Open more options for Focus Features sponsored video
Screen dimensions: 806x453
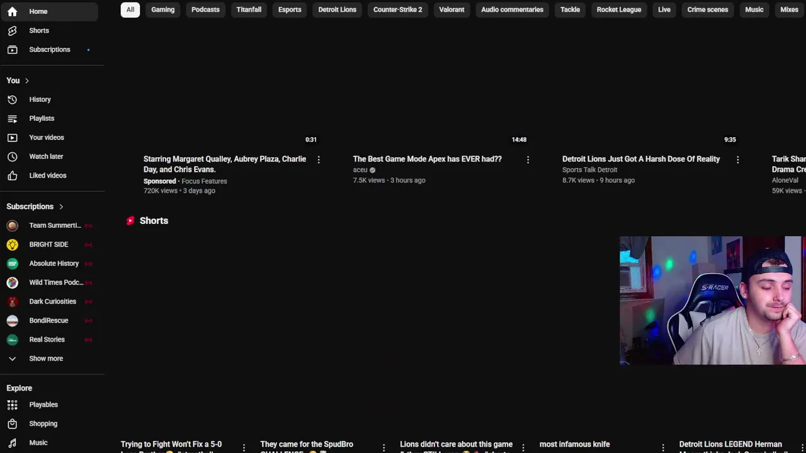pyautogui.click(x=319, y=160)
